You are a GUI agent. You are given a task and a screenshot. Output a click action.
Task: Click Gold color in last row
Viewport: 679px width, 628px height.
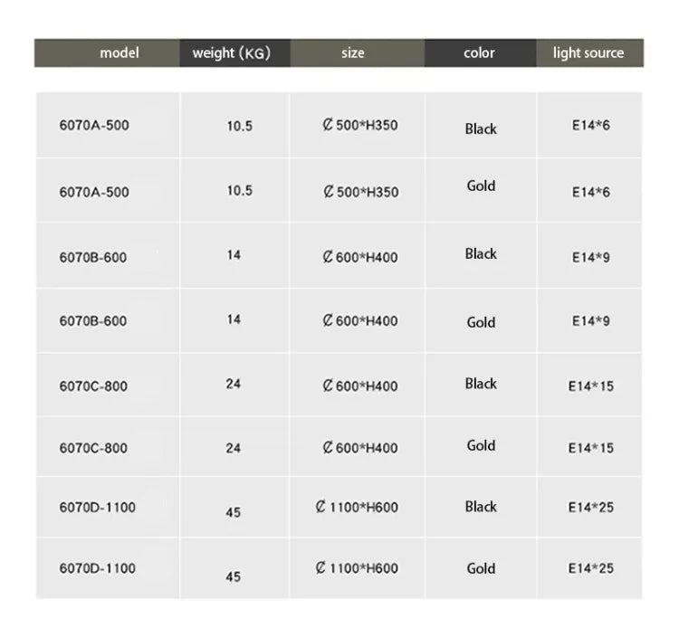tap(481, 568)
